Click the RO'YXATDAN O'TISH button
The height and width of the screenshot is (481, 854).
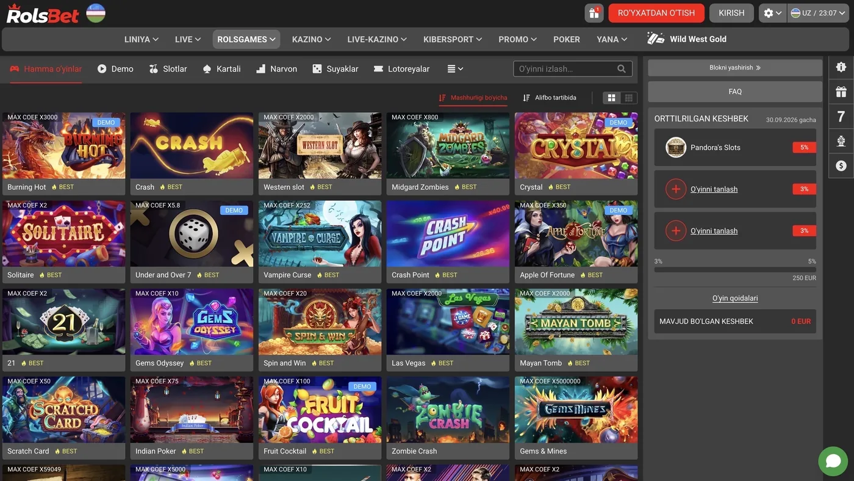coord(656,13)
